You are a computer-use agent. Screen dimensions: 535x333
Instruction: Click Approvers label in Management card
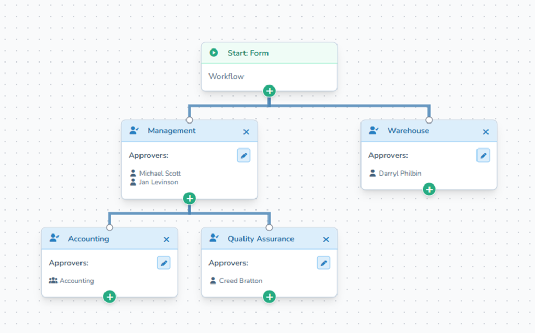click(148, 156)
